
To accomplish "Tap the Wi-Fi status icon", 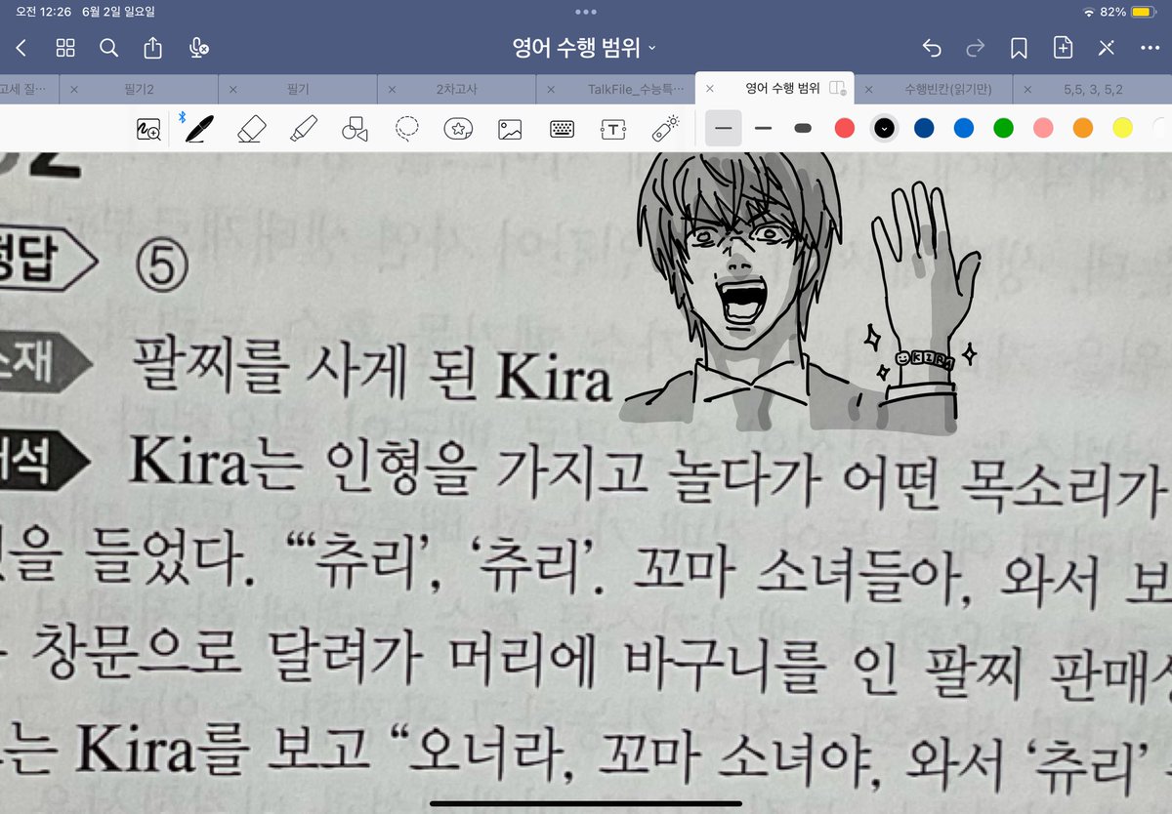I will coord(1089,11).
